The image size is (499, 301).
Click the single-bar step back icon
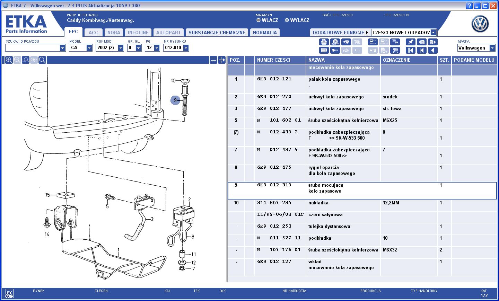pos(422,50)
